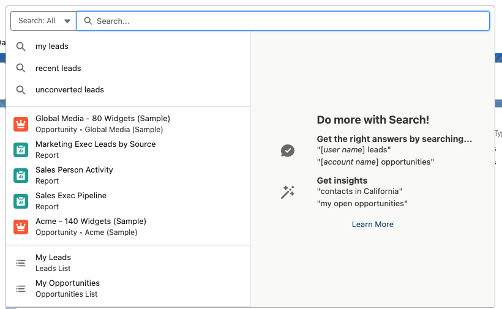The width and height of the screenshot is (502, 309).
Task: Click the Sales Exec Pipeline report icon
Action: click(x=21, y=201)
